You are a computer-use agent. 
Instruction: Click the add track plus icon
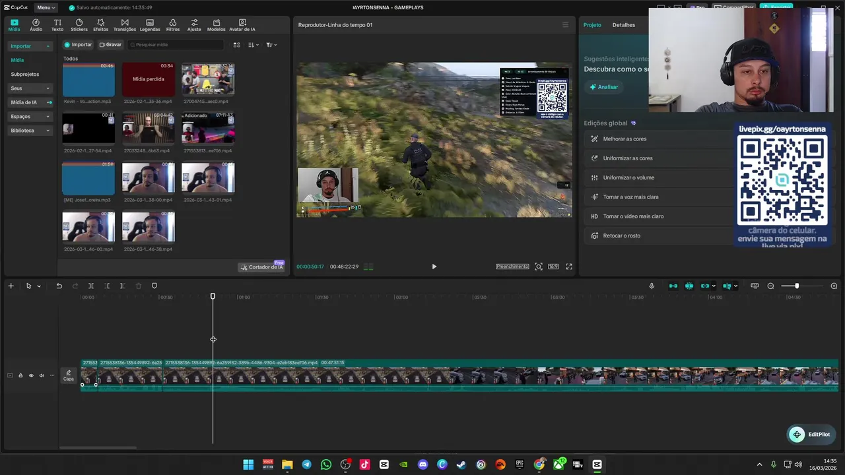[x=11, y=286]
